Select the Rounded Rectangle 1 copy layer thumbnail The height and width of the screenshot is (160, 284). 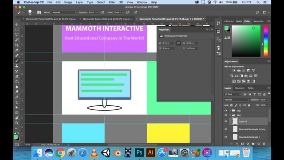(x=235, y=129)
